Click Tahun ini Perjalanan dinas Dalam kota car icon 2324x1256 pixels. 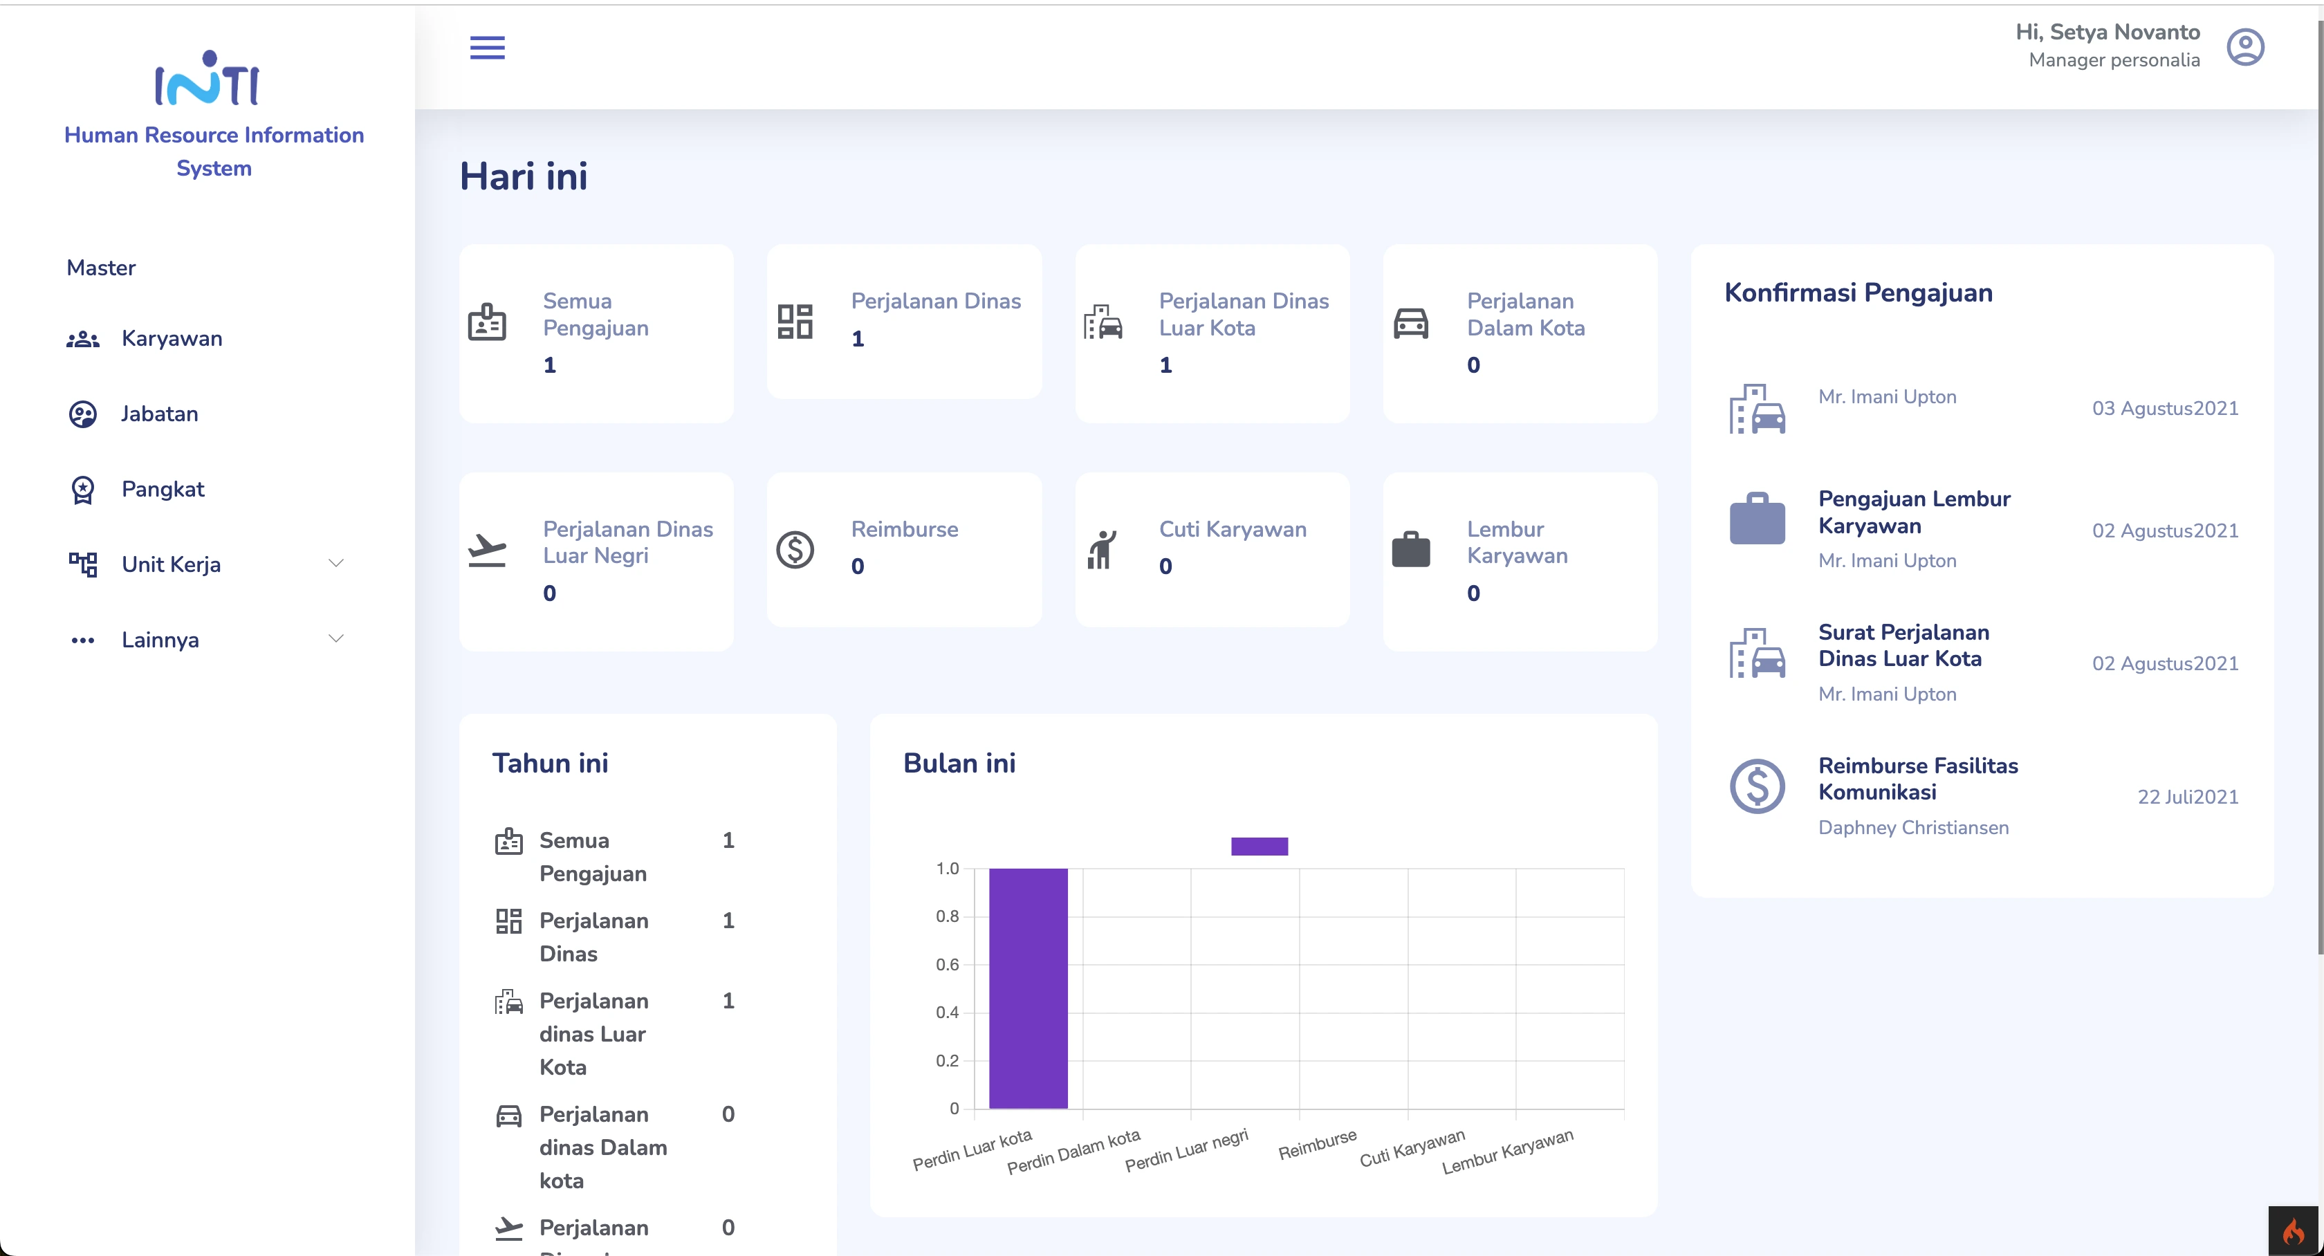[x=509, y=1116]
